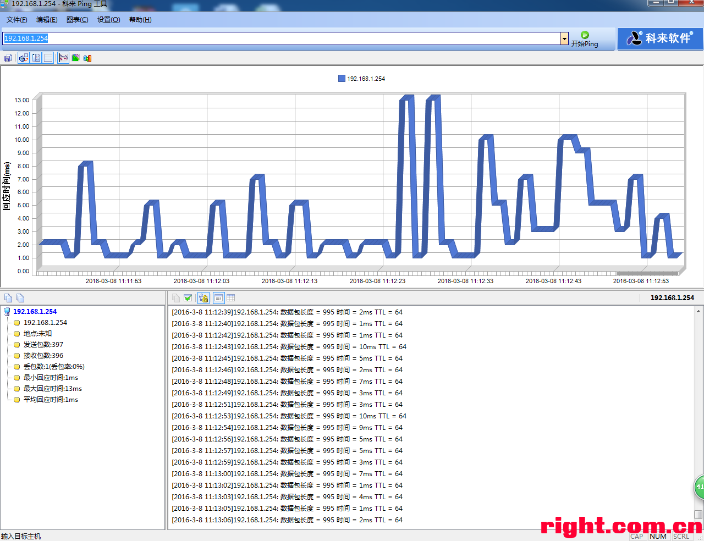Screen dimensions: 704x541
Task: Select the bar chart type icon
Action: (87, 58)
